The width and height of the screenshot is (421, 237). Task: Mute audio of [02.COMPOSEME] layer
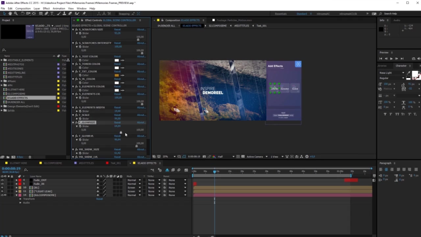(5, 195)
